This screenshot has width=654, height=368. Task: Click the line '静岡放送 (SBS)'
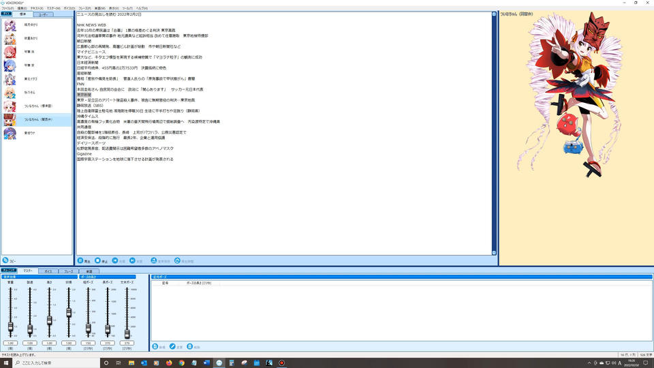[90, 106]
